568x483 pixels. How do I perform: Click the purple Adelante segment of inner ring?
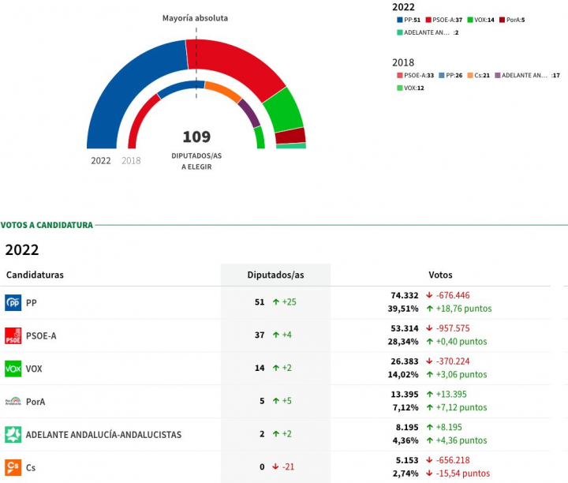click(x=248, y=114)
